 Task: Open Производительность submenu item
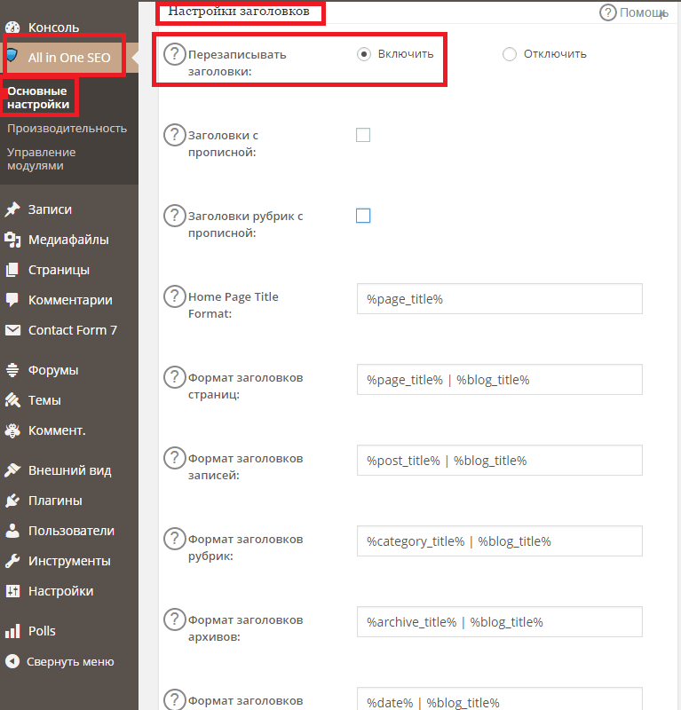click(x=67, y=129)
